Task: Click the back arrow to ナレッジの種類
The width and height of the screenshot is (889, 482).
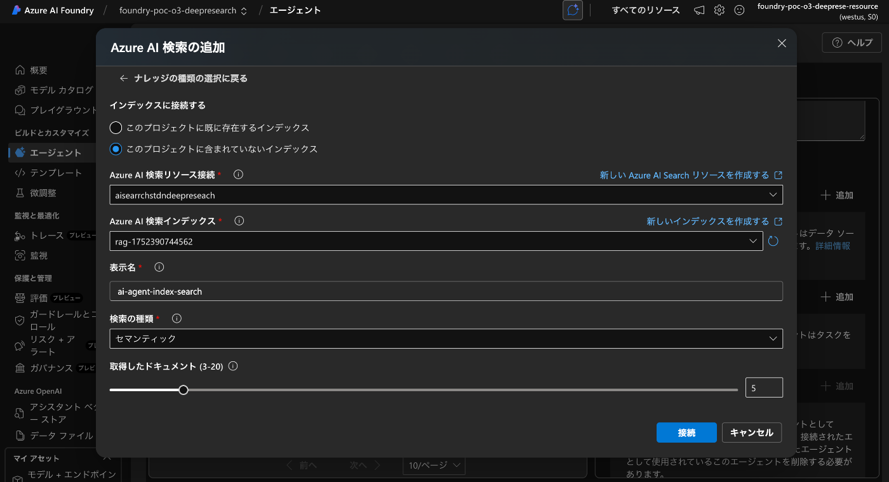Action: click(x=124, y=78)
